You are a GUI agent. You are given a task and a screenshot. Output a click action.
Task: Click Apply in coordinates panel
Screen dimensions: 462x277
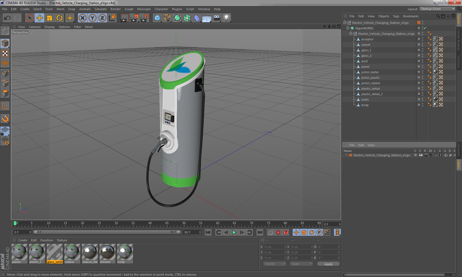328,264
